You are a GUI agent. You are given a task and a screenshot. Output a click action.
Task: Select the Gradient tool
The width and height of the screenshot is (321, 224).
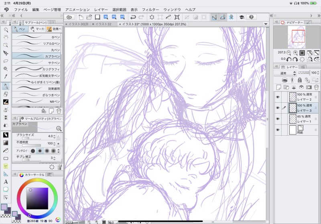point(6,143)
